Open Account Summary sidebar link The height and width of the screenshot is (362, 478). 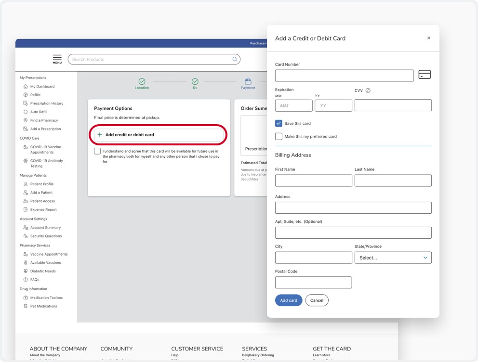45,228
